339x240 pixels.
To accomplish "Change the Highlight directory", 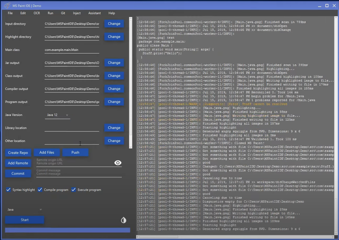I will coord(114,37).
